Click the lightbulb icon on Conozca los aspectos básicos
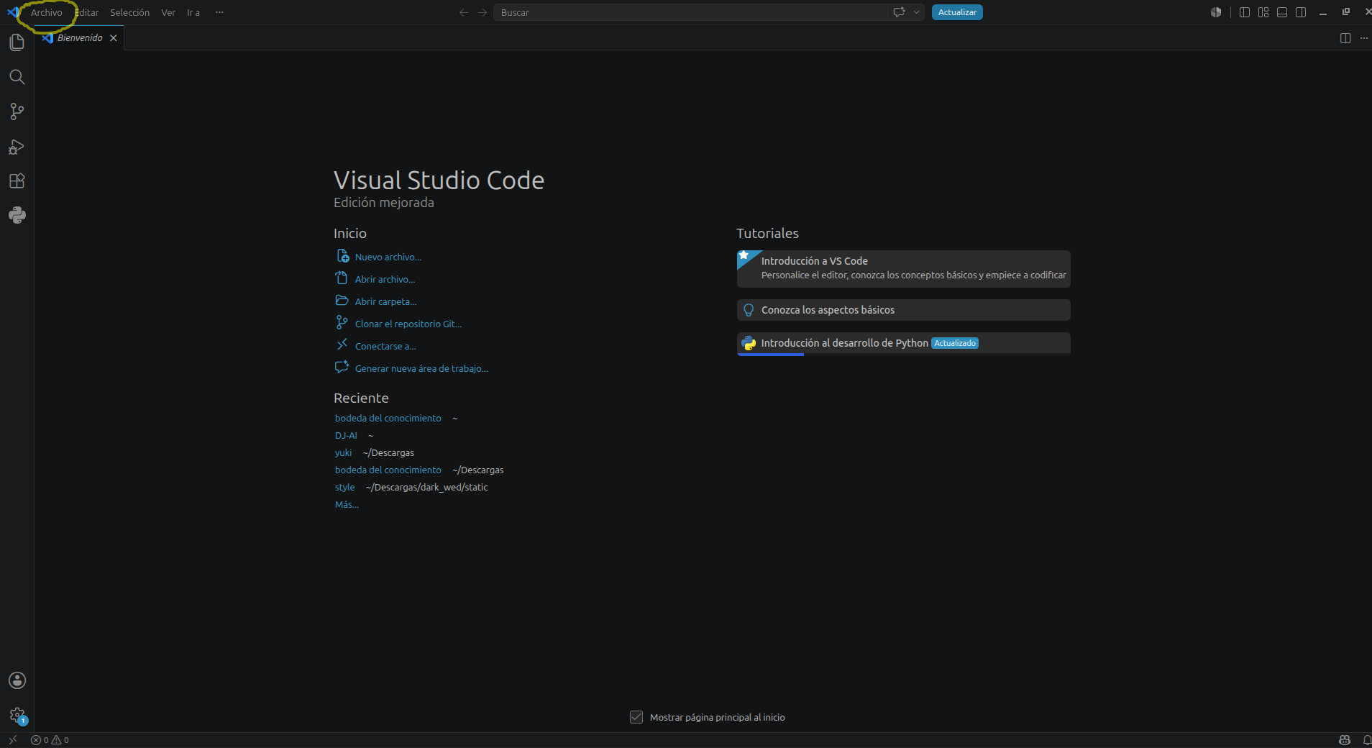The image size is (1372, 748). (x=749, y=310)
